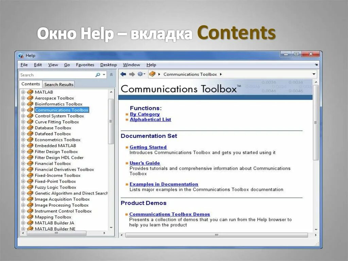Click the content pane horizontal scrollbar thumb
Screen dimensions: 348x261
point(216,235)
